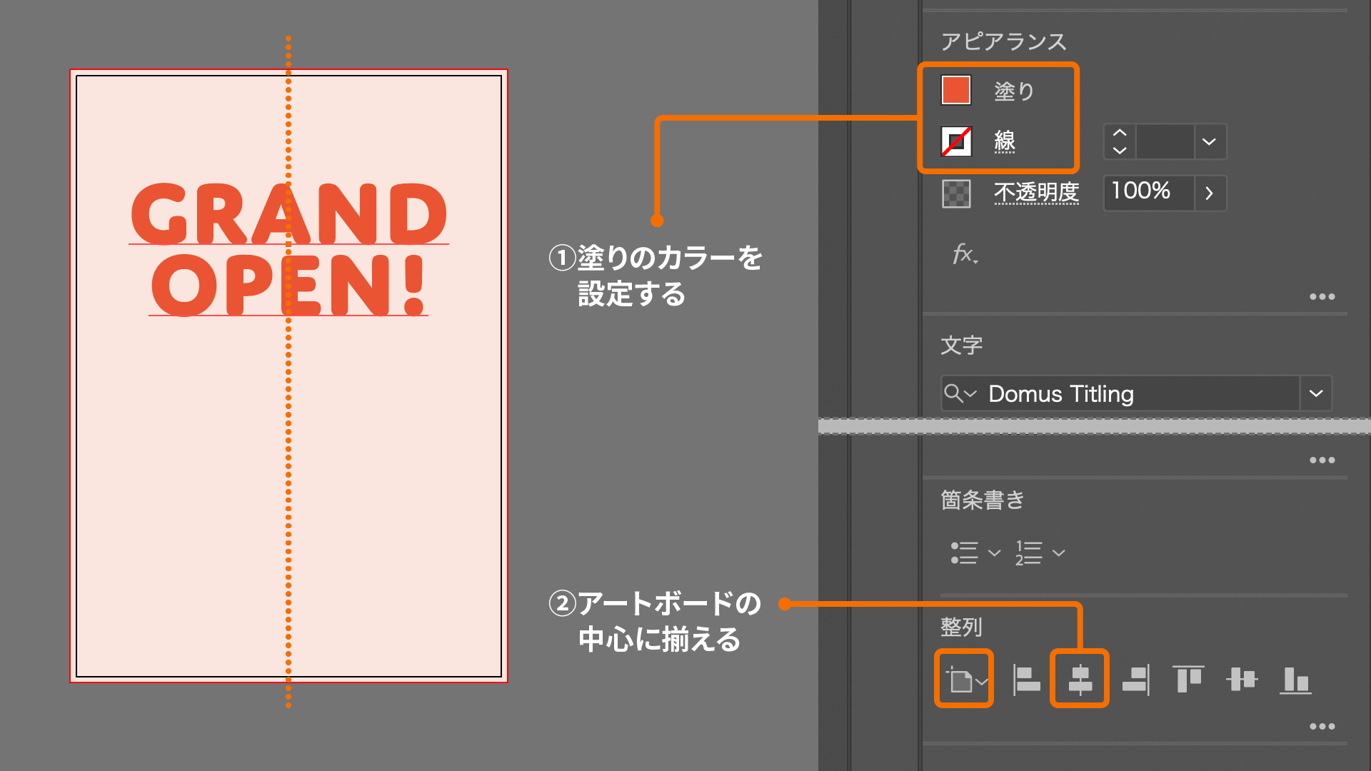Open more options in Appearance section
The height and width of the screenshot is (771, 1371).
pyautogui.click(x=1322, y=296)
